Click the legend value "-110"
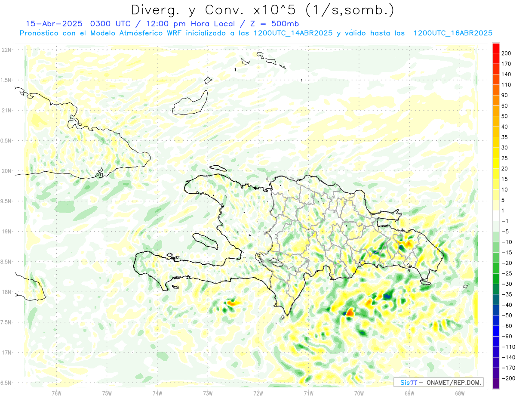Screen dimensions: 516x399 (507, 347)
